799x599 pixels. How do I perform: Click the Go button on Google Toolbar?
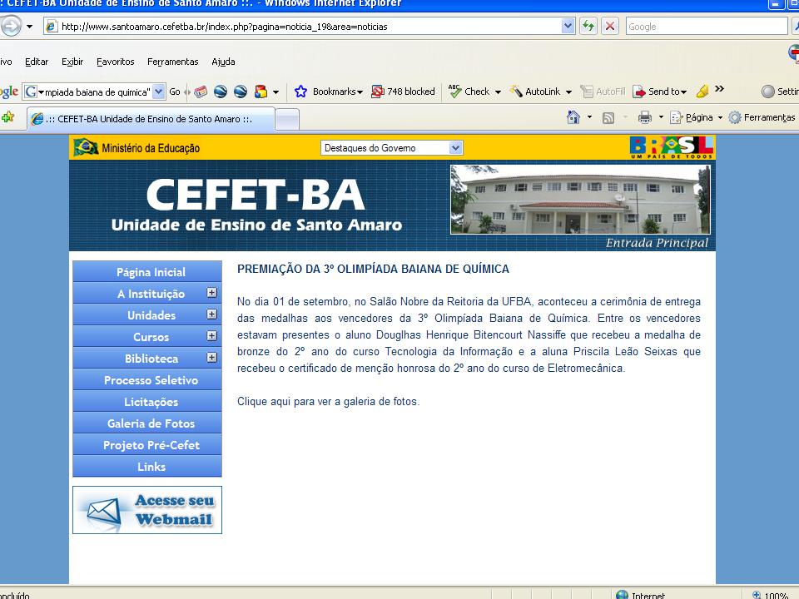(x=175, y=92)
